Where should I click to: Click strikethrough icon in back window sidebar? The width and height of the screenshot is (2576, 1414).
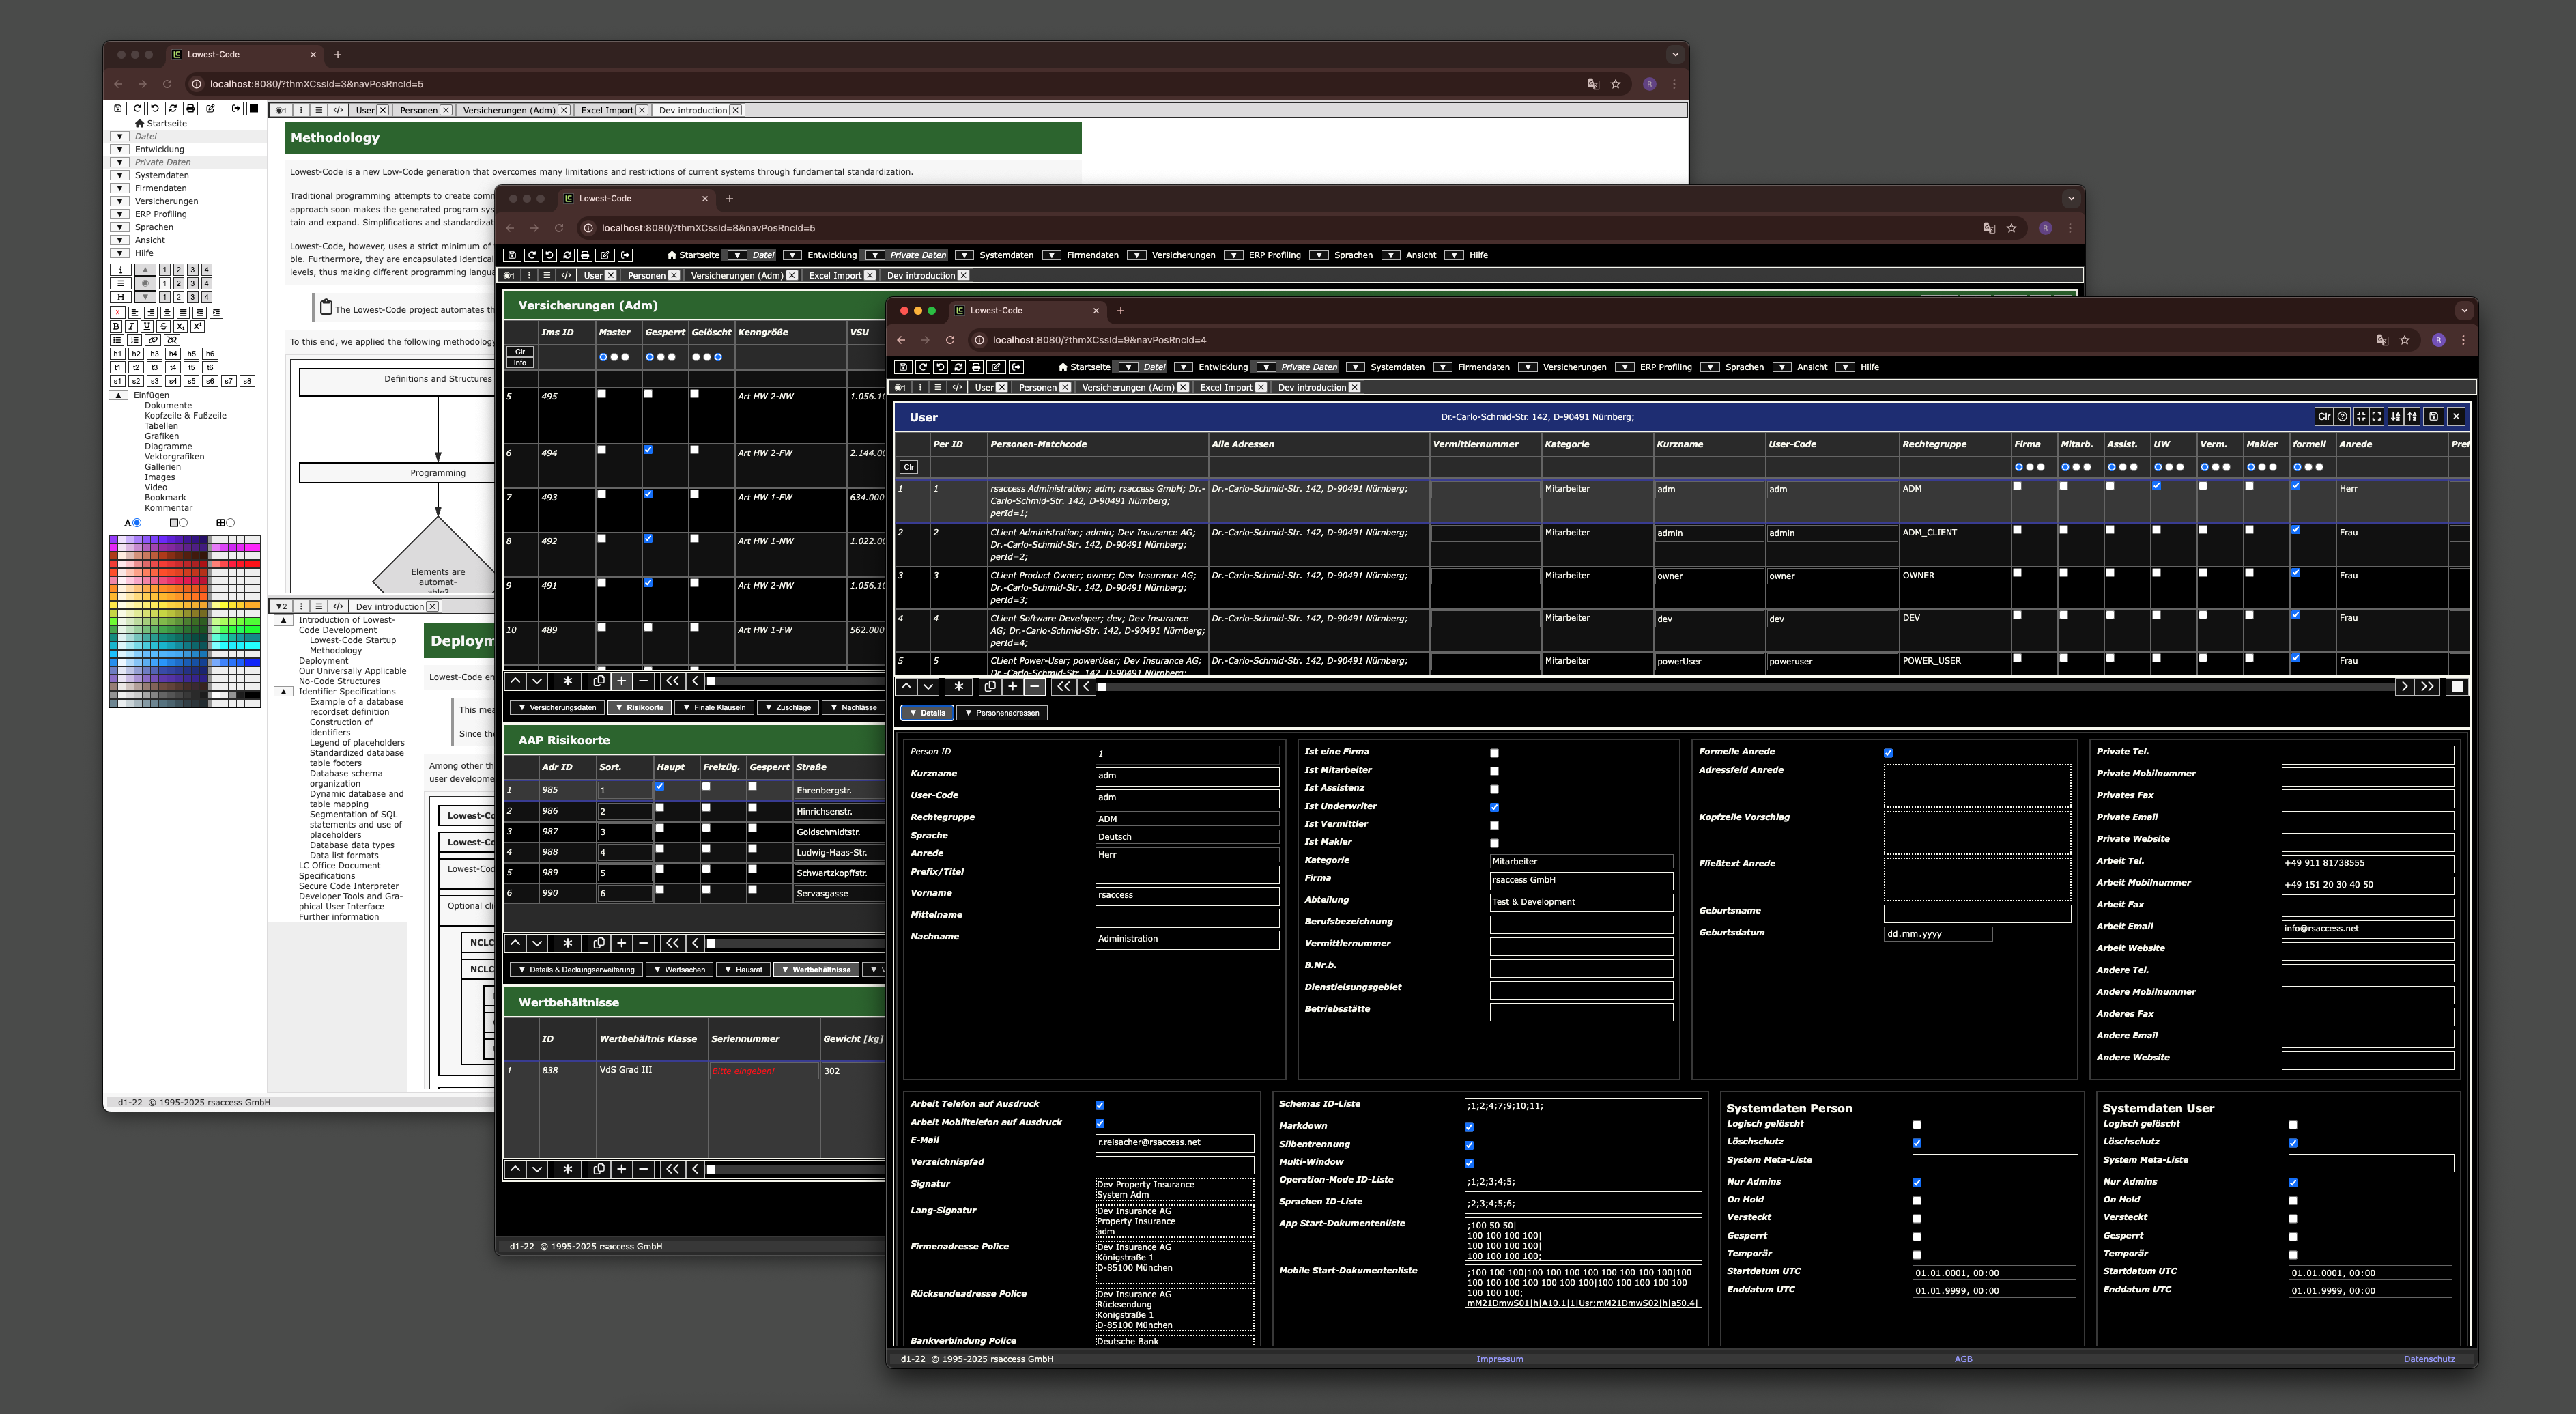163,326
